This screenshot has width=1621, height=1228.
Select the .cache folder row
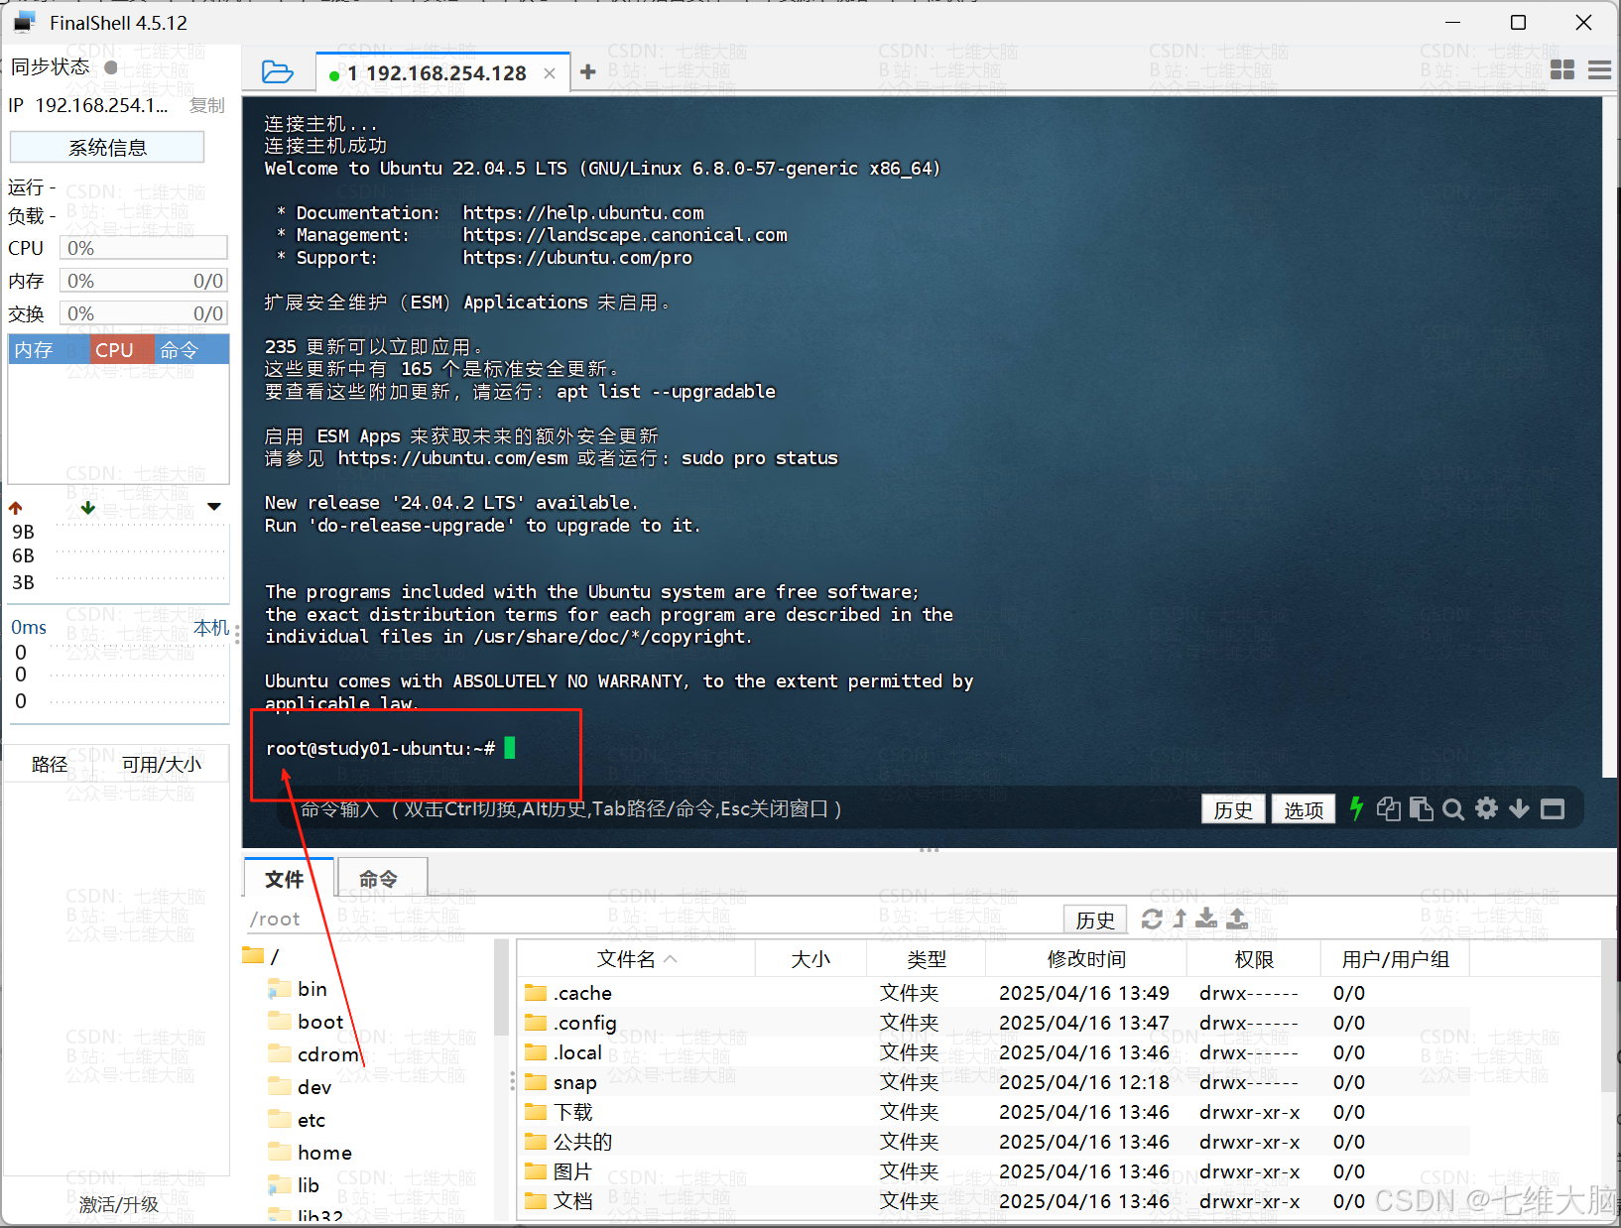[992, 993]
